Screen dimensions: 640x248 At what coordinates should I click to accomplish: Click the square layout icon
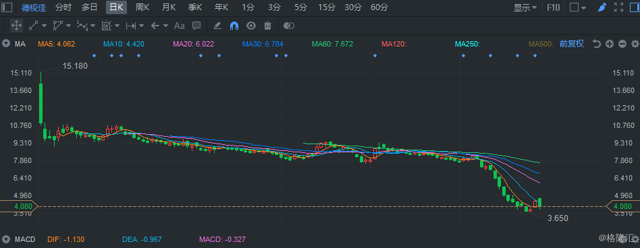(574, 7)
